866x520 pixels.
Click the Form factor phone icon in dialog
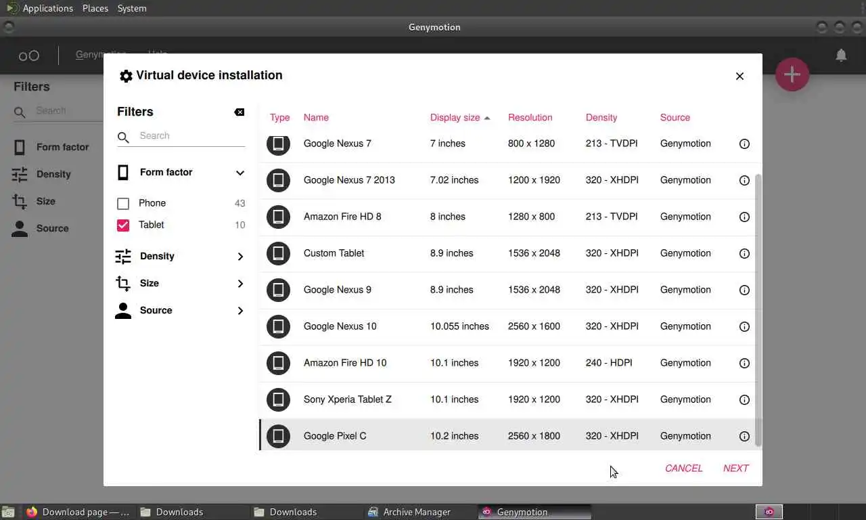point(123,173)
